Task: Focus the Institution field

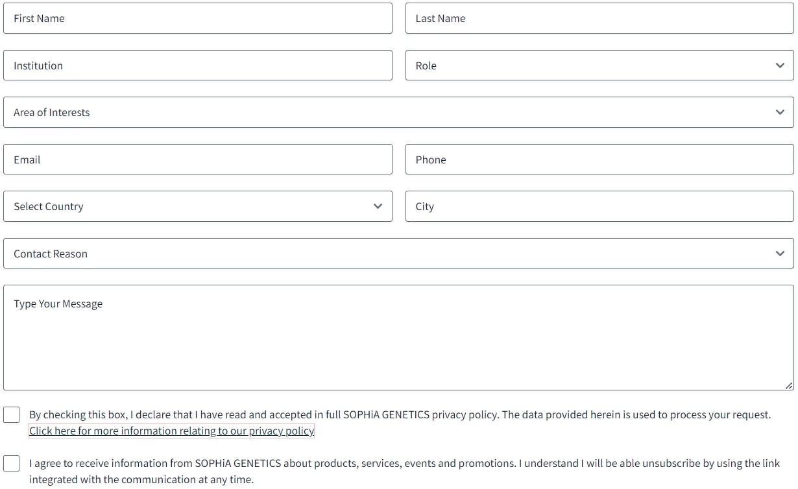Action: point(197,66)
